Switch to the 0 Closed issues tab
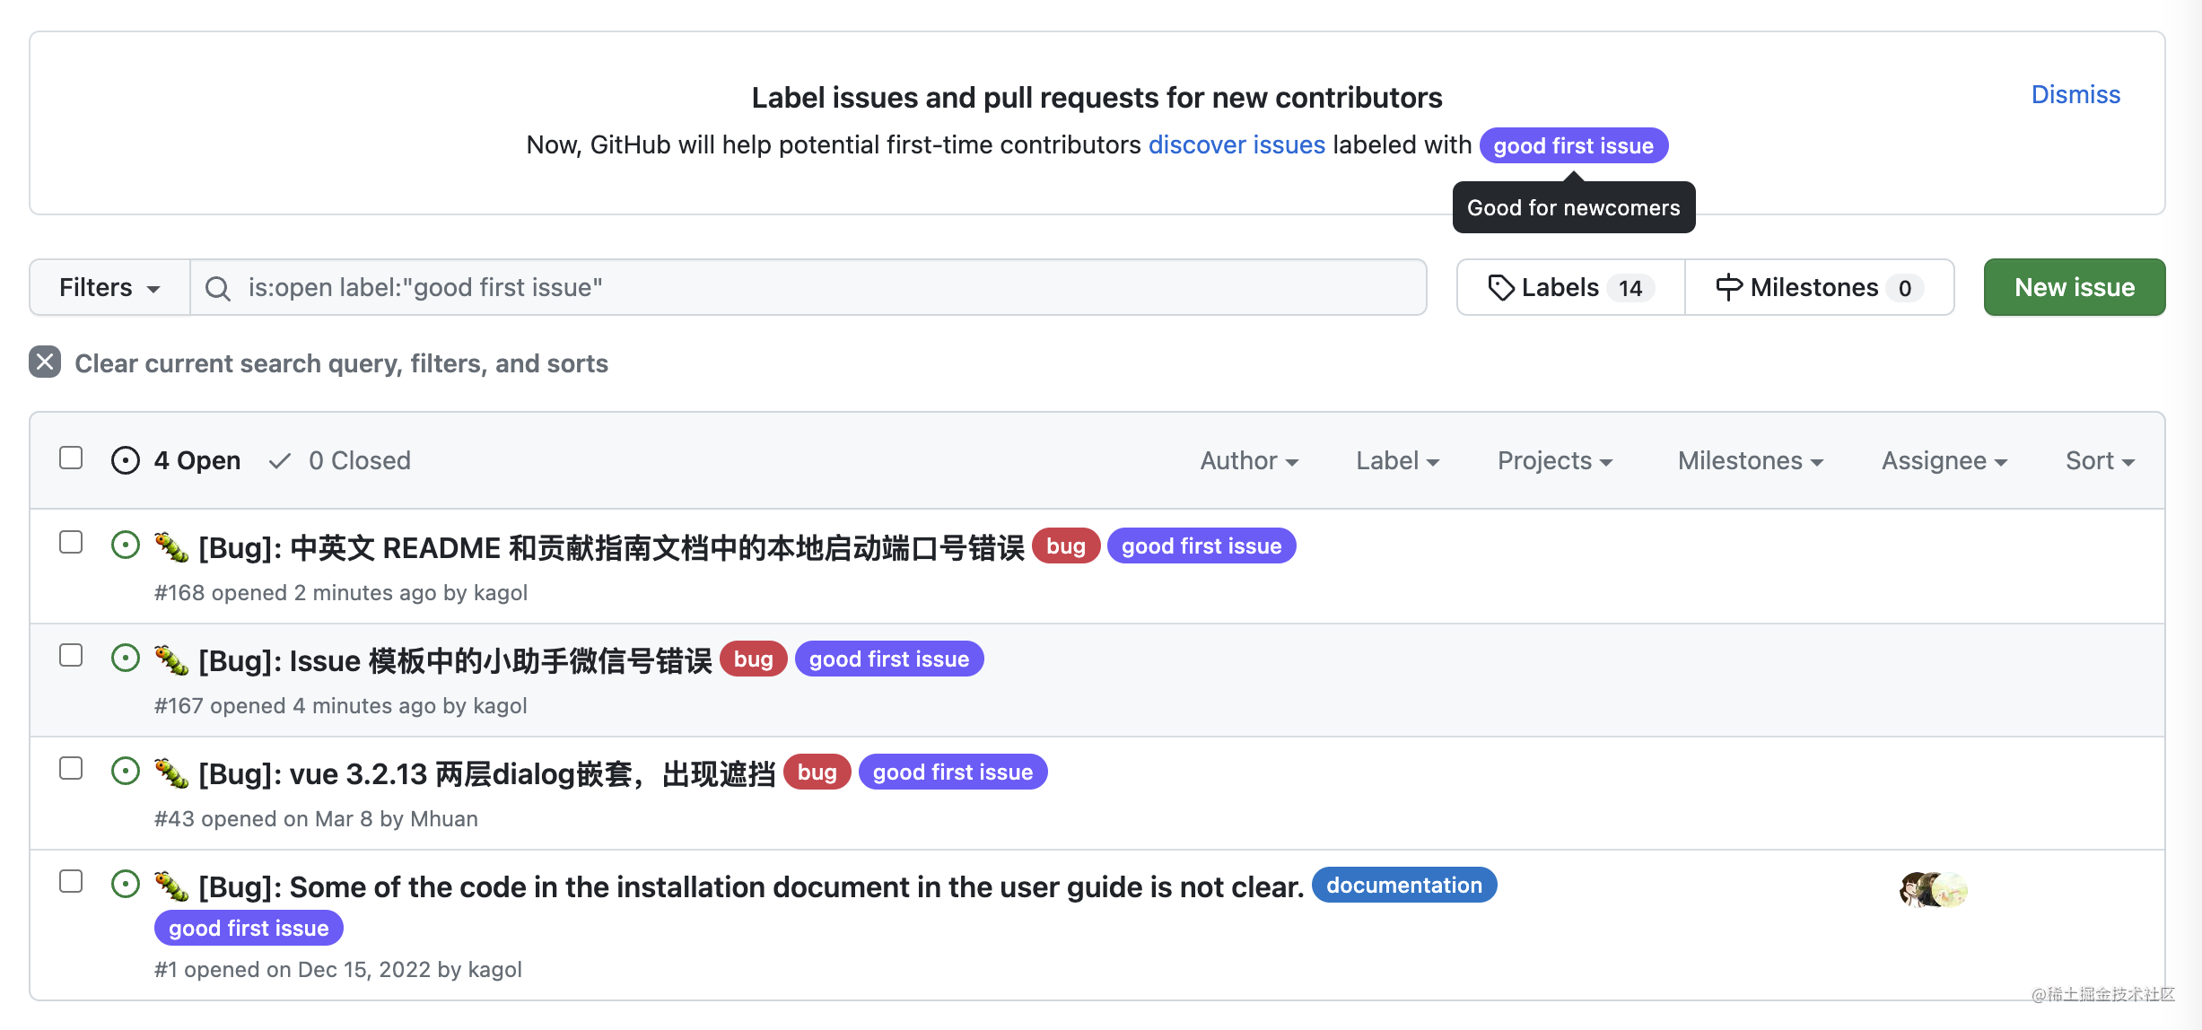The image size is (2202, 1030). pos(359,461)
